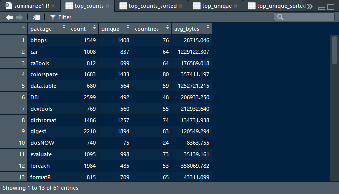Click count value 2210 for digest
This screenshot has width=339, height=194.
click(x=90, y=131)
